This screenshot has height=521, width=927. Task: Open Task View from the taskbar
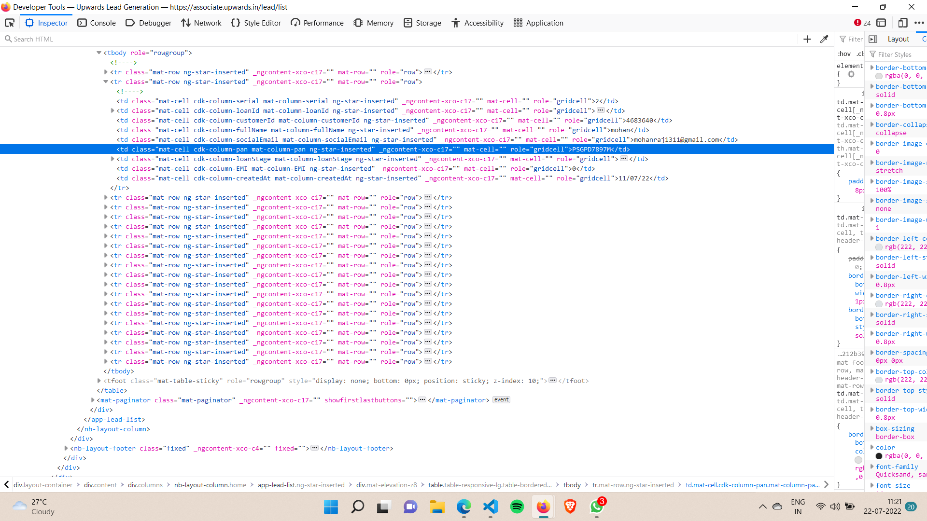click(383, 507)
